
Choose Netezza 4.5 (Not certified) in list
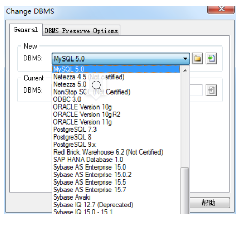(x=116, y=77)
